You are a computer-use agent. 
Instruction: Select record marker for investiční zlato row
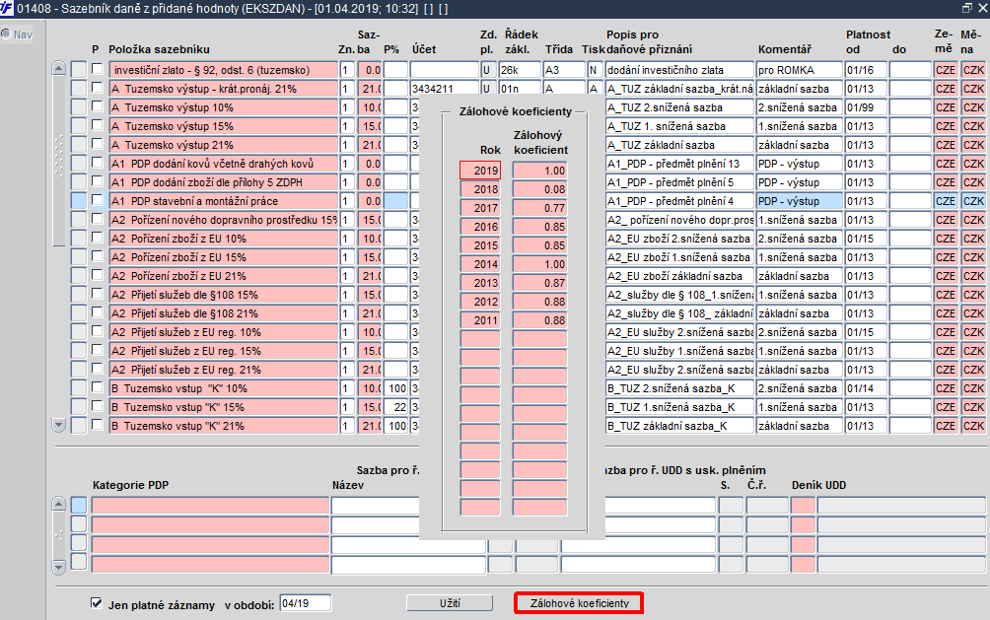(78, 70)
